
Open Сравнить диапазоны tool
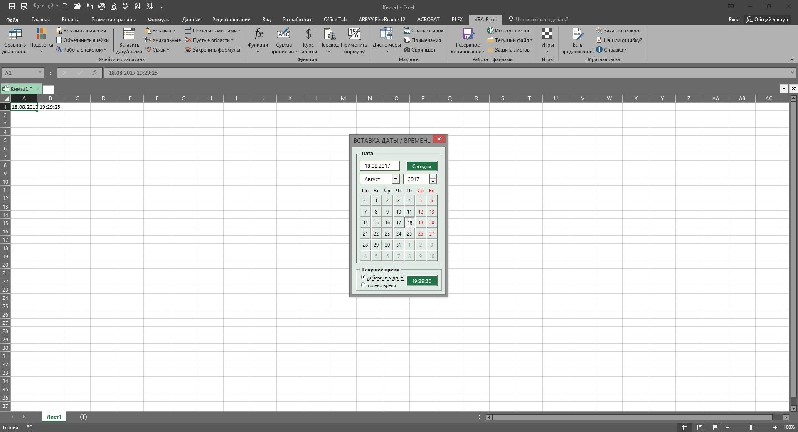(x=15, y=41)
